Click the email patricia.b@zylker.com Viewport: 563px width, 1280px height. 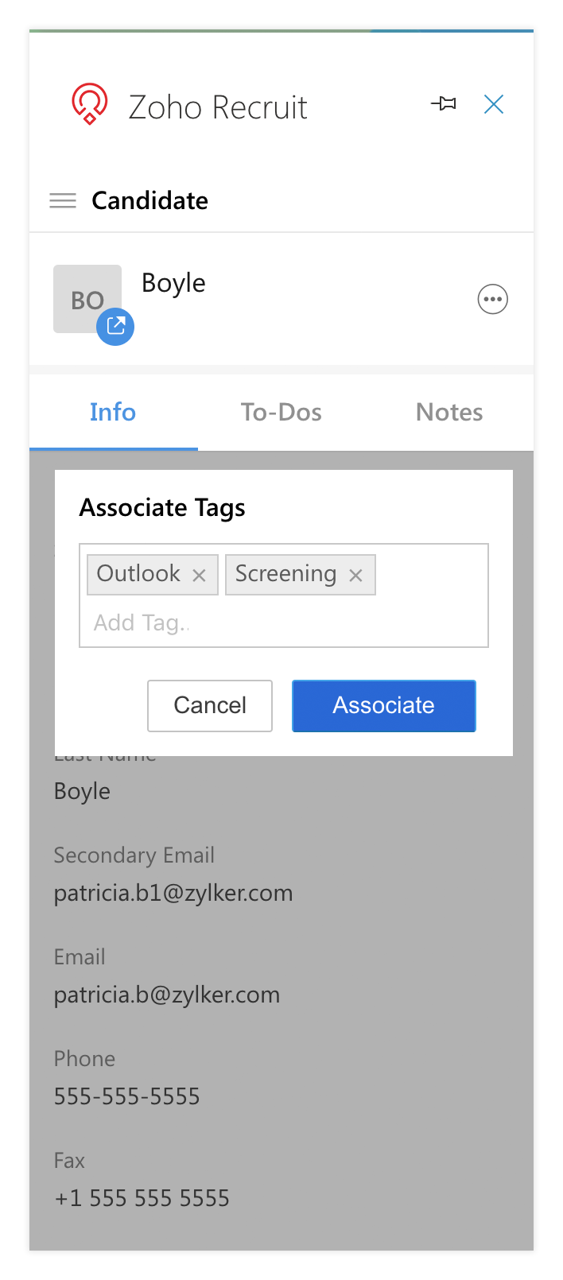click(167, 995)
